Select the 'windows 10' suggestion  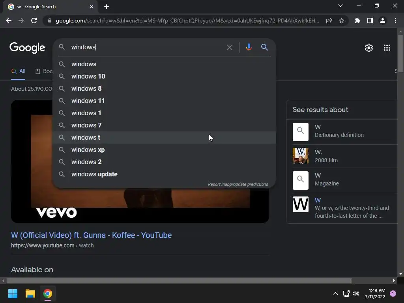[165, 76]
